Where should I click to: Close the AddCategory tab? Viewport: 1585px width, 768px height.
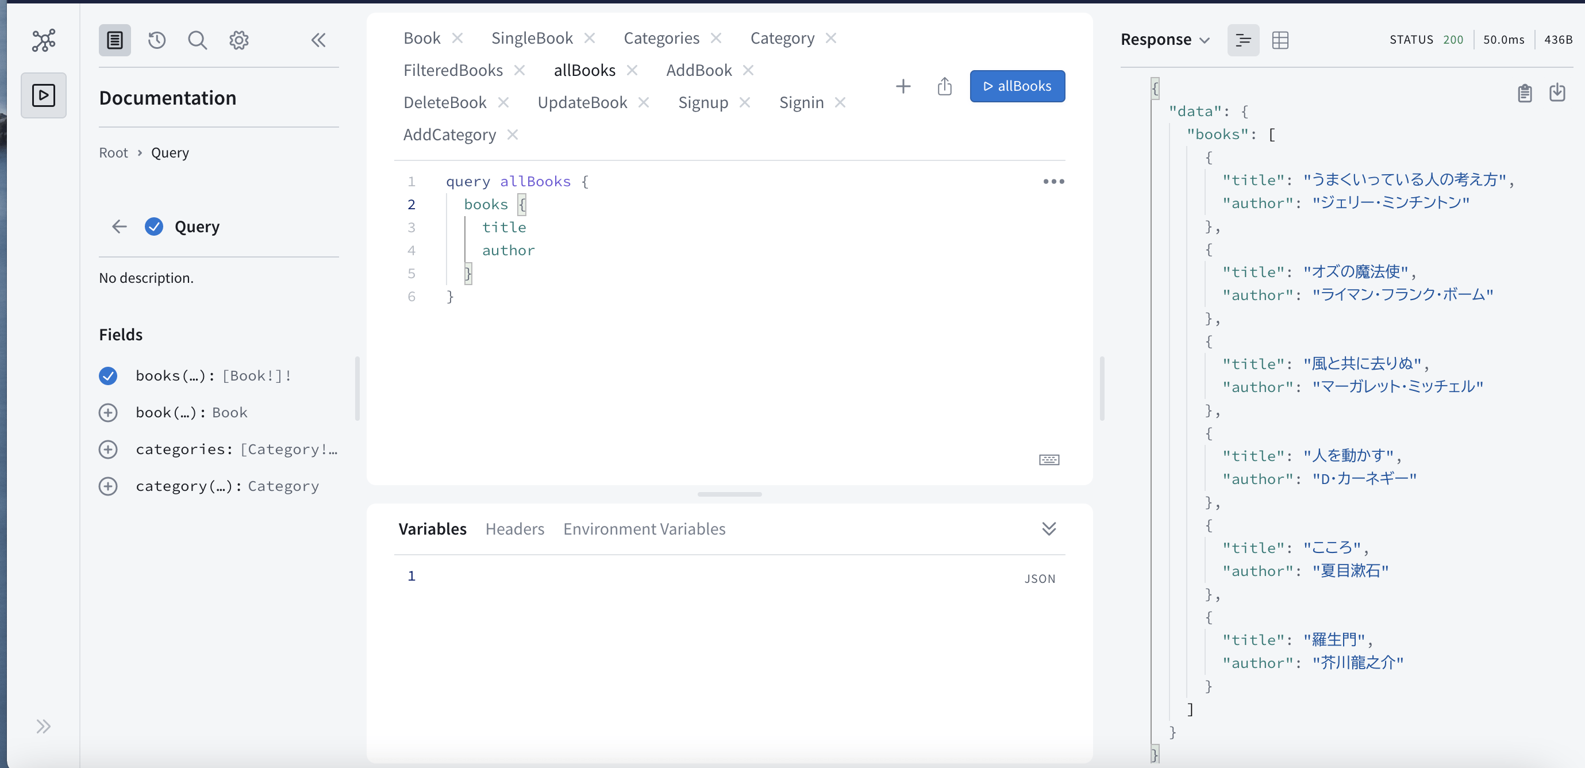pyautogui.click(x=513, y=134)
